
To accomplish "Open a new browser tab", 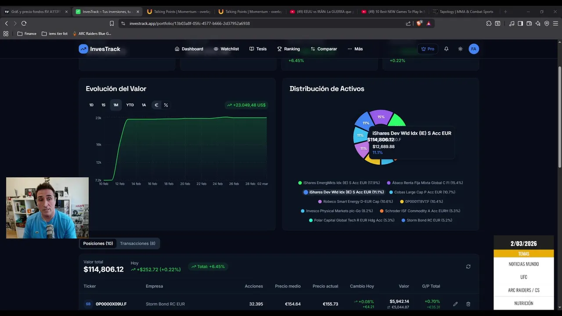I will pyautogui.click(x=505, y=11).
